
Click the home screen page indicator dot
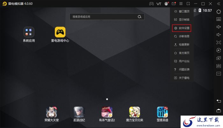pyautogui.click(x=107, y=99)
